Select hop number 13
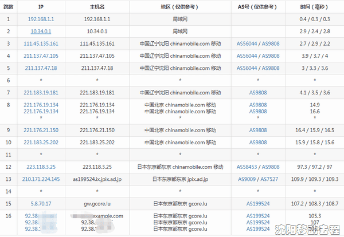Screen dimensions: 344x237 point(9,179)
